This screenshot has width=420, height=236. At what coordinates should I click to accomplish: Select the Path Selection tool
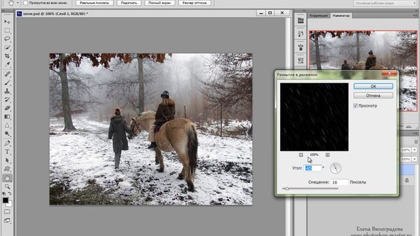(x=7, y=160)
